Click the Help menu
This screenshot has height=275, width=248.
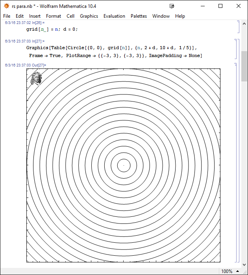(x=180, y=16)
